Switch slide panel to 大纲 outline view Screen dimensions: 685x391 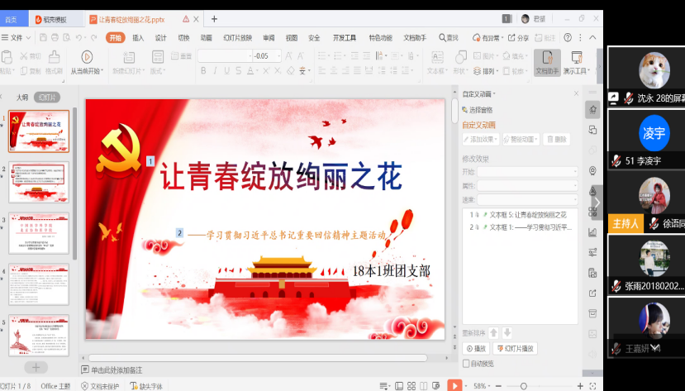point(22,97)
